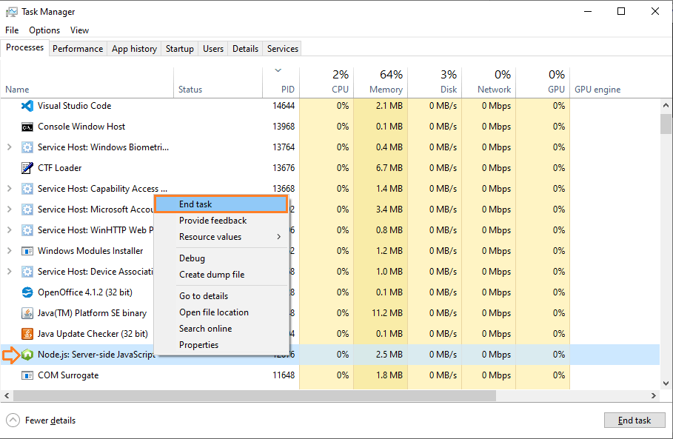Click the COM Surrogate process icon
The image size is (673, 439).
[x=27, y=375]
